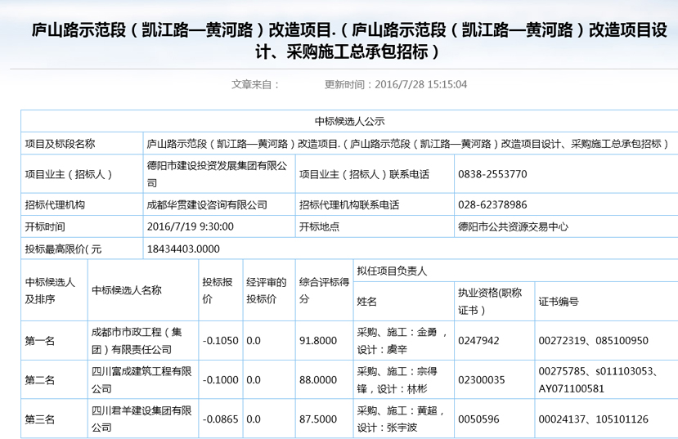Click the maximum bid price 18434403.0000

pyautogui.click(x=183, y=249)
